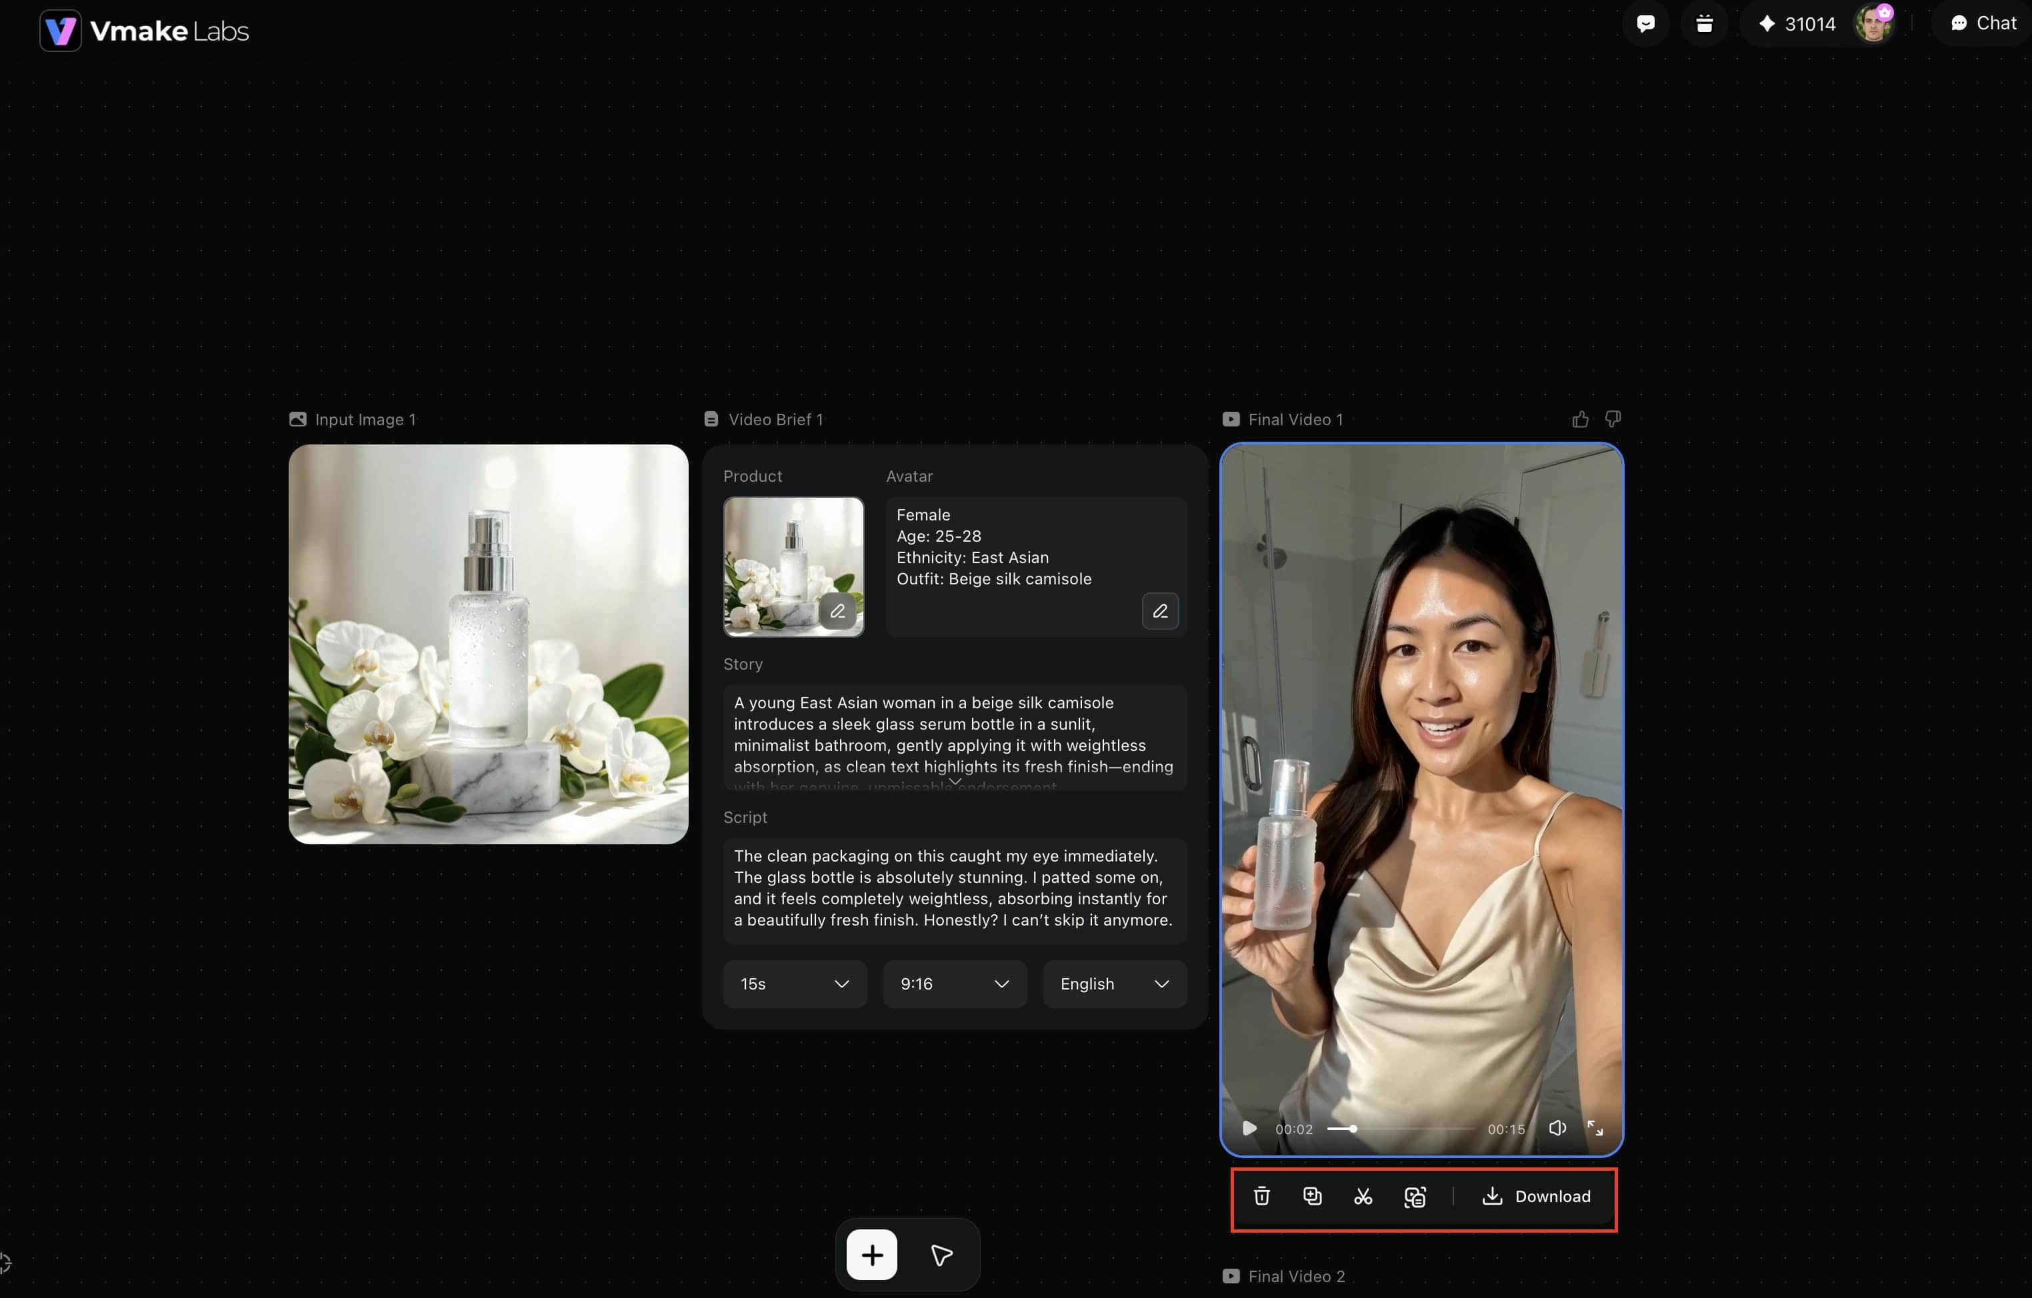2032x1298 pixels.
Task: Click the Final Video 2 label icon
Action: (x=1231, y=1277)
